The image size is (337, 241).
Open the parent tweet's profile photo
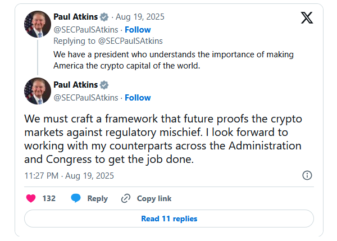point(38,24)
